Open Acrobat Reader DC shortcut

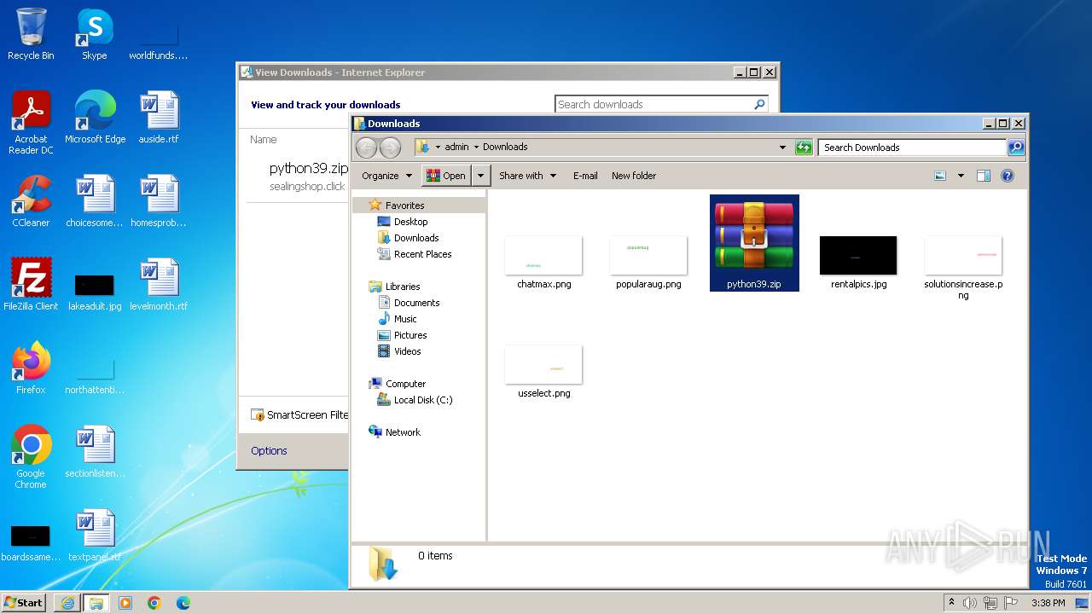point(31,123)
